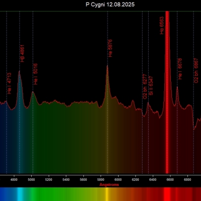Click the peak of the He 5876 emission
Viewport: 201px width, 201px height.
click(107, 66)
